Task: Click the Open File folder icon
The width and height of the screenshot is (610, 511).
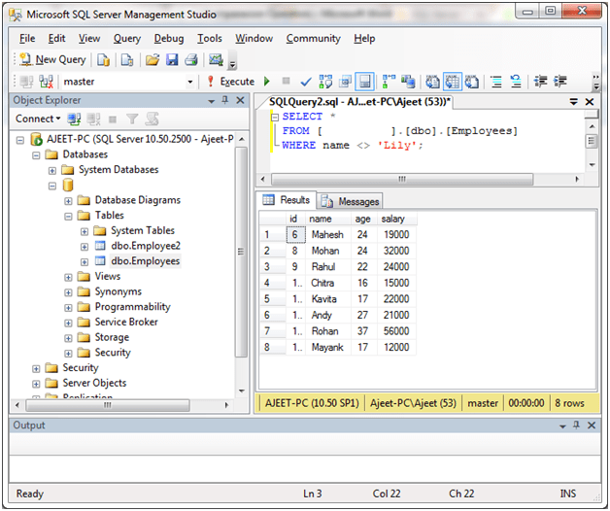Action: (x=152, y=60)
